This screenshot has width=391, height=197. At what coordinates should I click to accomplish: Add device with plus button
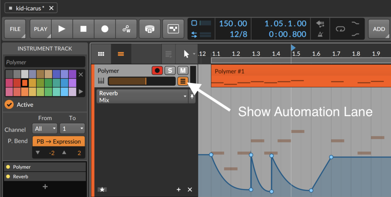(45, 187)
